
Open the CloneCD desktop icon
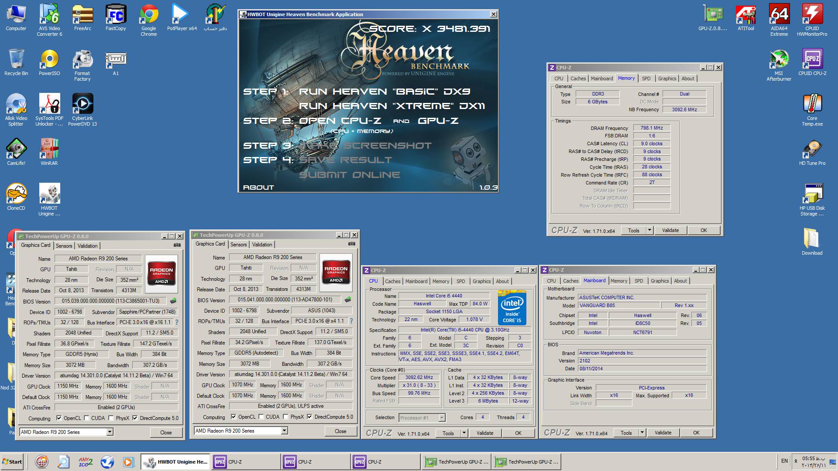pos(16,197)
